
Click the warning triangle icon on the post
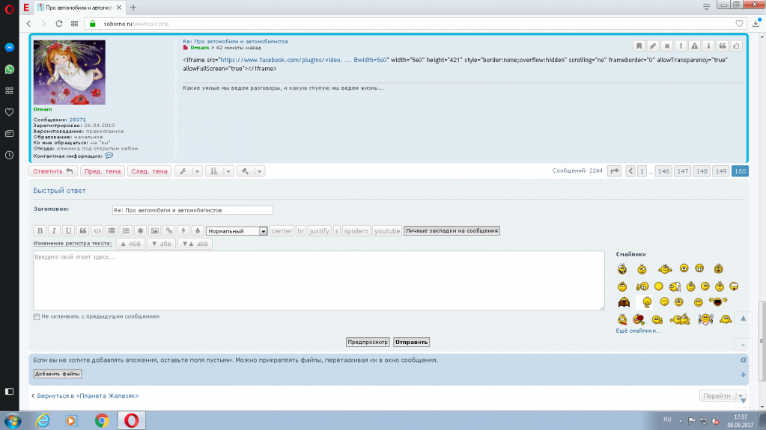click(695, 46)
